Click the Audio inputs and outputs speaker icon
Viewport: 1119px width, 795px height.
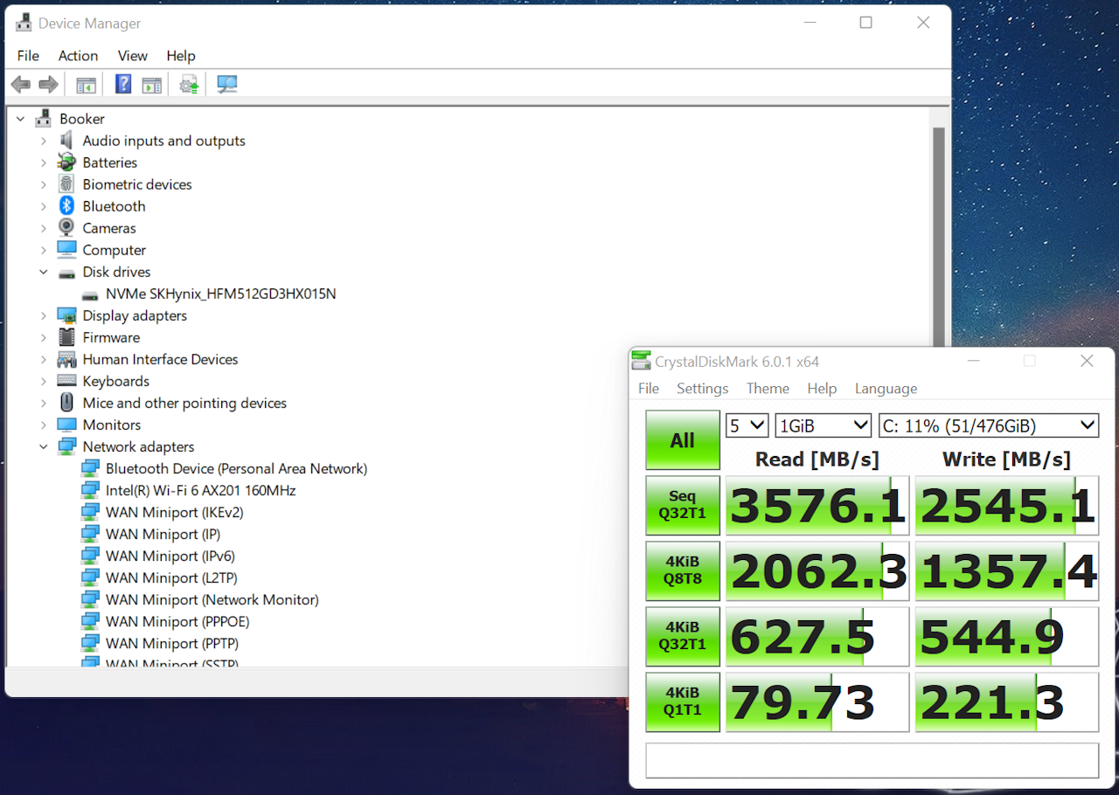[66, 141]
